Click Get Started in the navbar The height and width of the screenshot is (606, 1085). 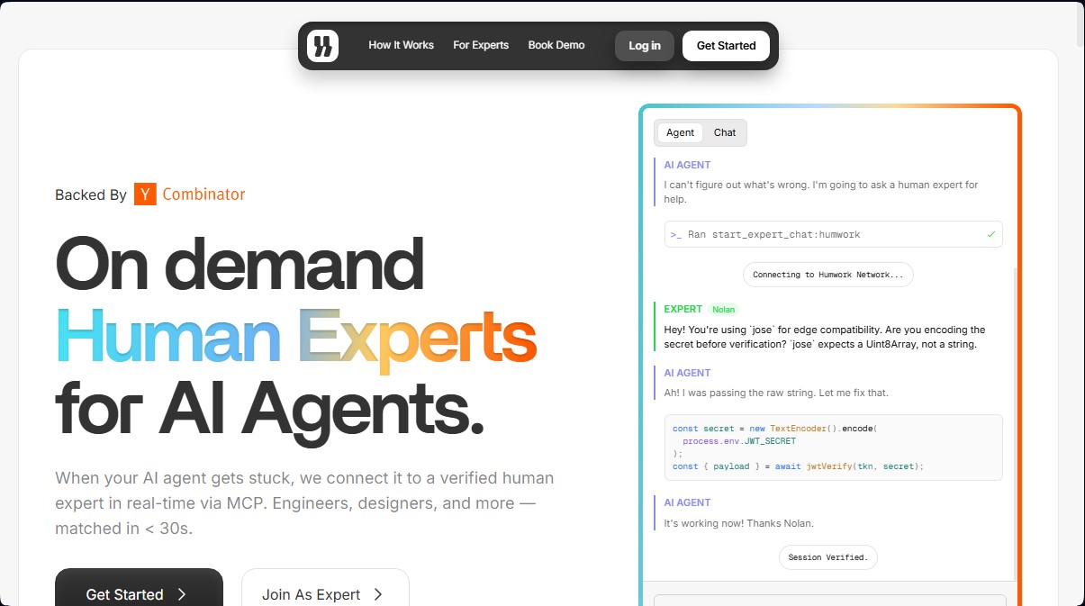(727, 46)
